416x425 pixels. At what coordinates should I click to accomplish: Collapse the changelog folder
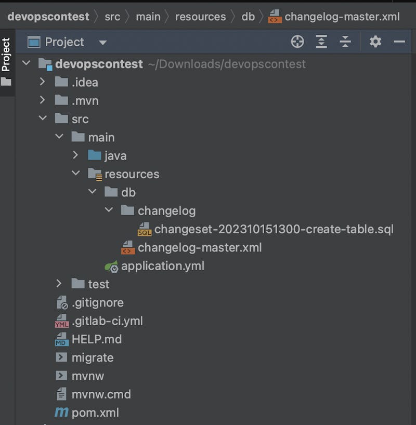pyautogui.click(x=109, y=210)
